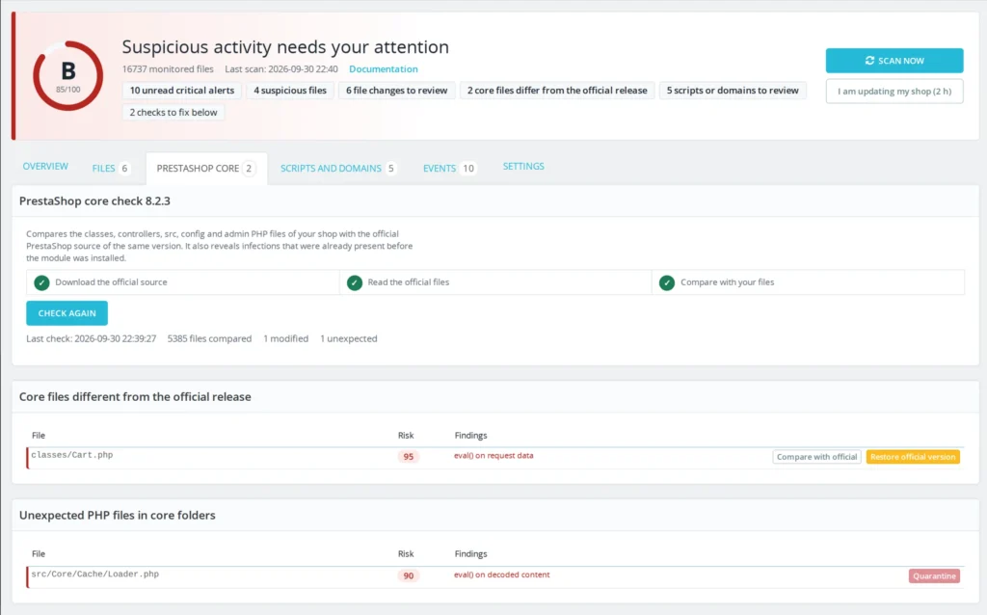
Task: Click the eval() on request data finding
Action: pyautogui.click(x=493, y=456)
